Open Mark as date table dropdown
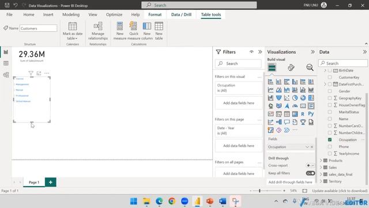 point(73,31)
